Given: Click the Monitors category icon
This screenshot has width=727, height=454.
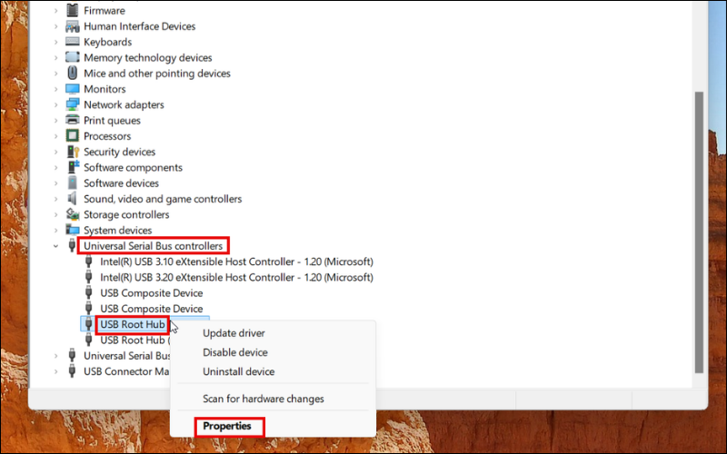Looking at the screenshot, I should click(73, 89).
